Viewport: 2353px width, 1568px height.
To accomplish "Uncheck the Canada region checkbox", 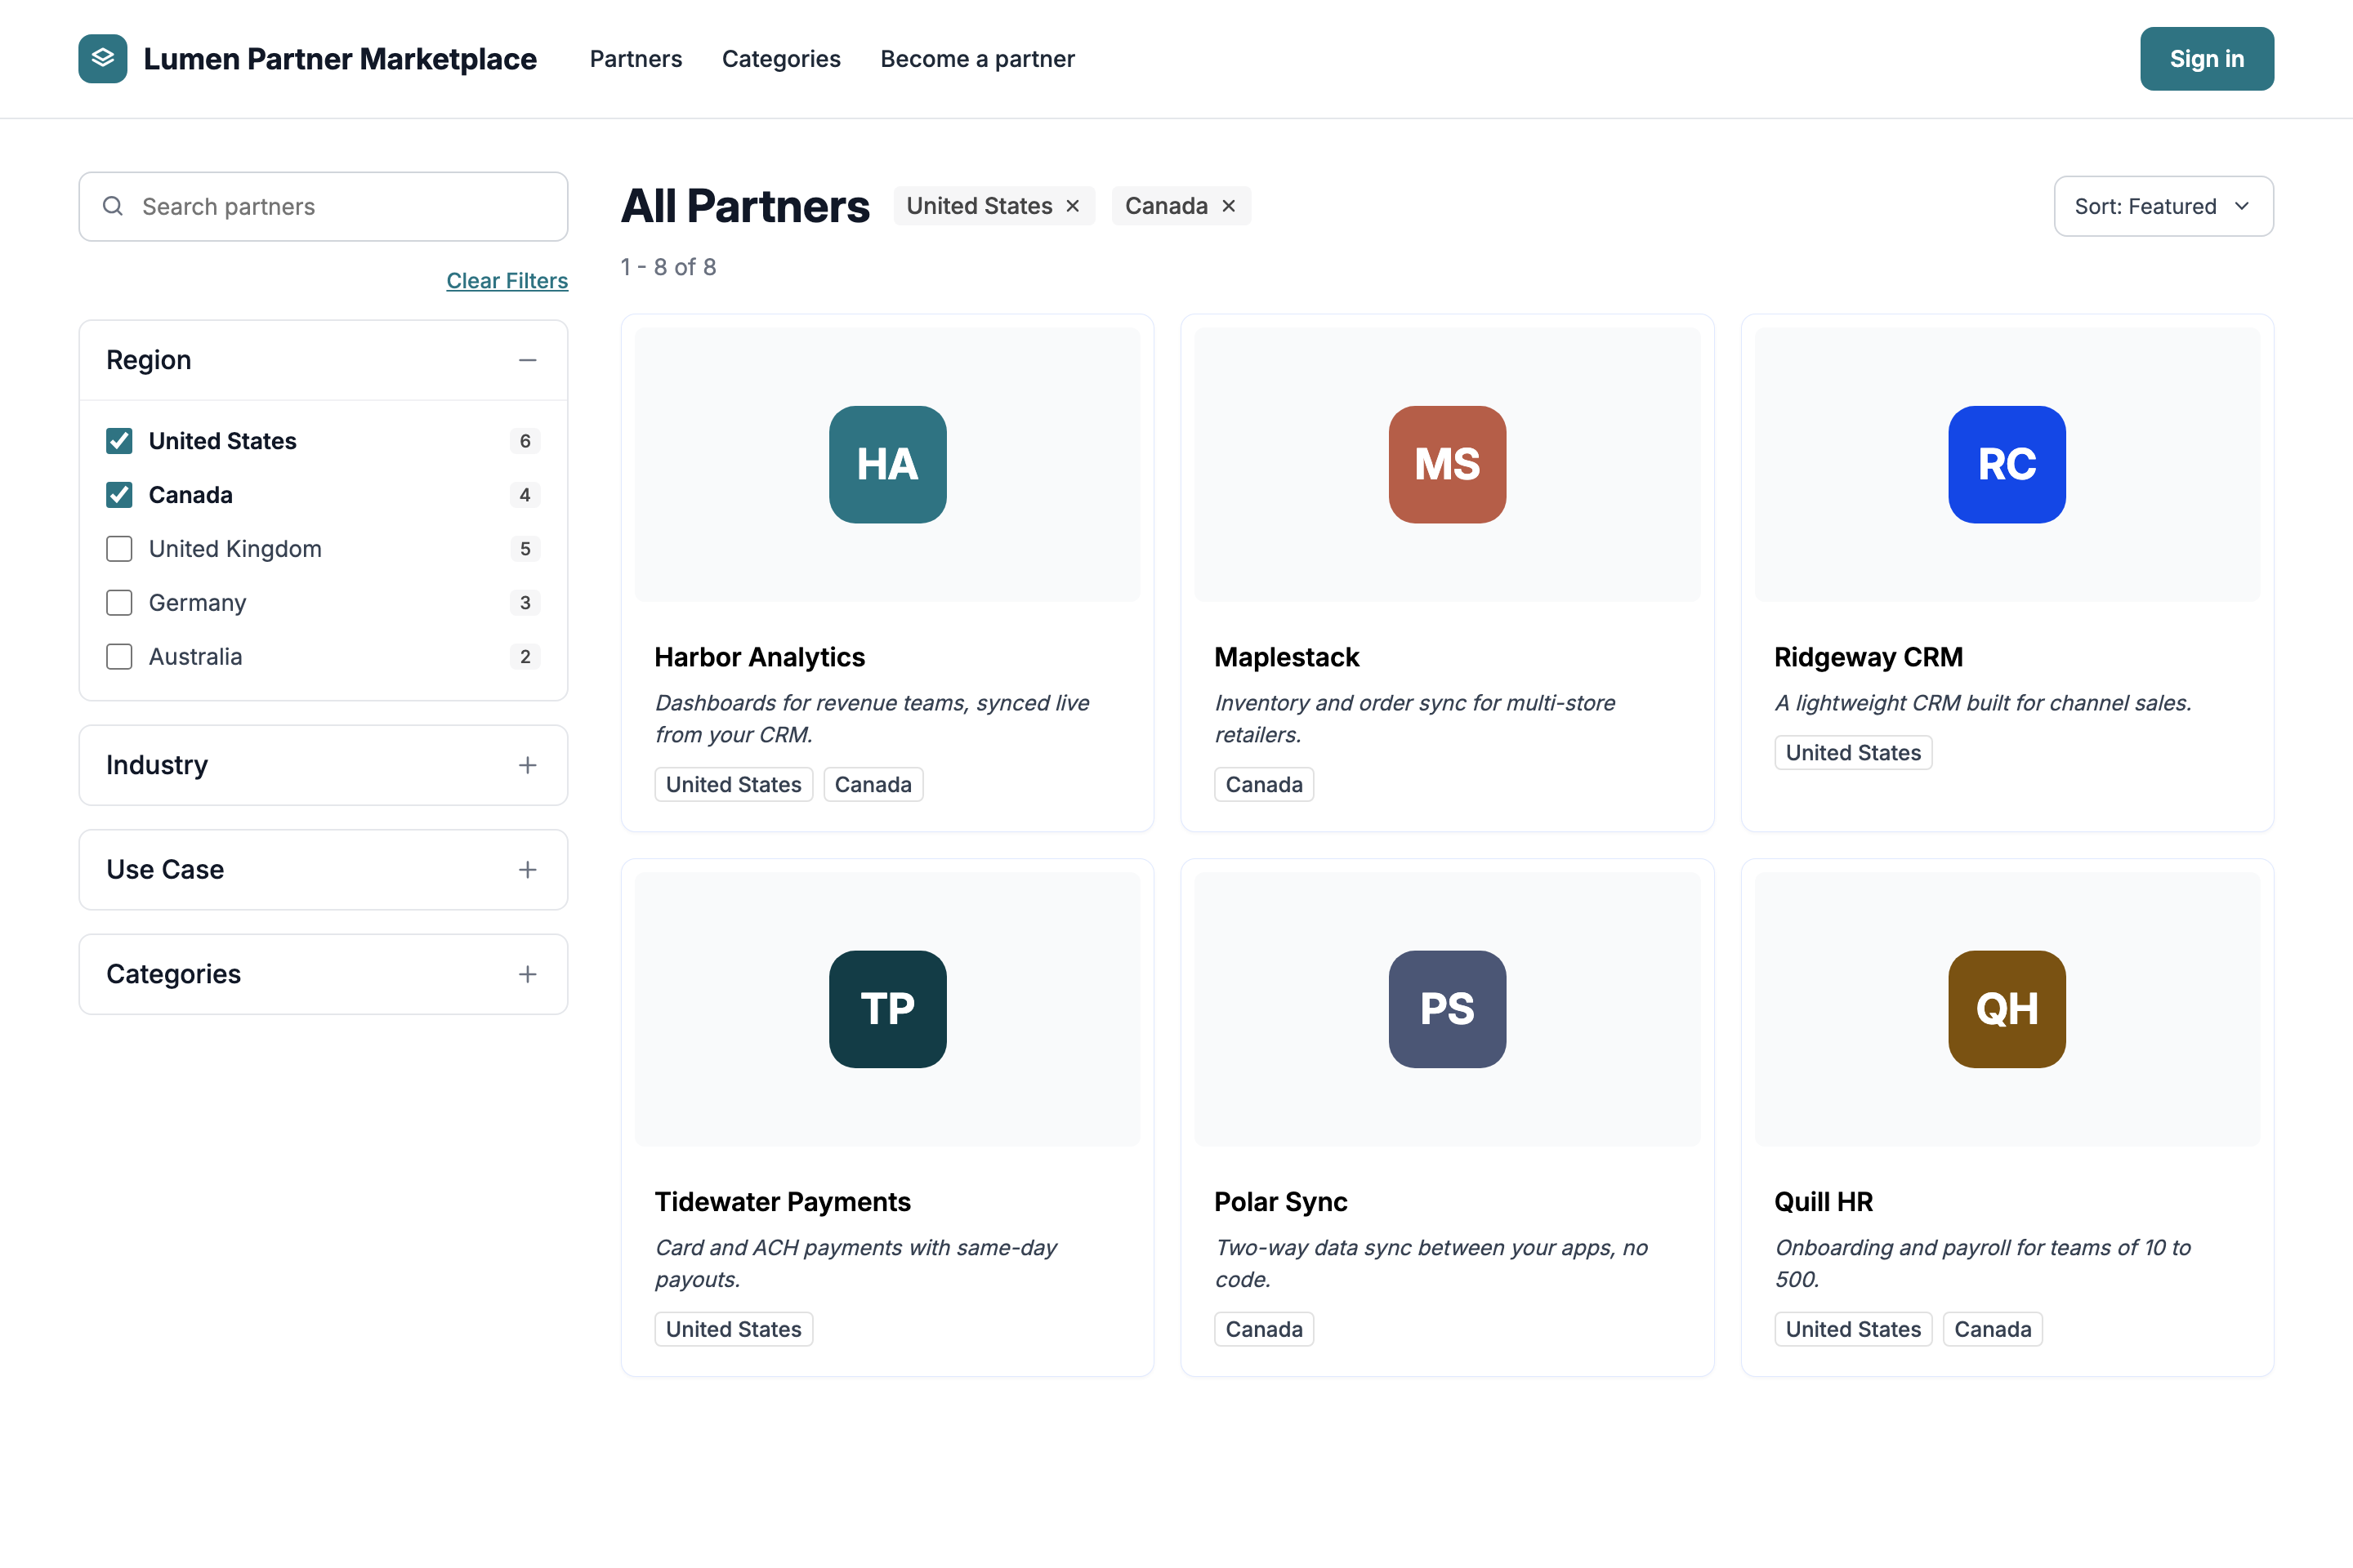I will (119, 495).
